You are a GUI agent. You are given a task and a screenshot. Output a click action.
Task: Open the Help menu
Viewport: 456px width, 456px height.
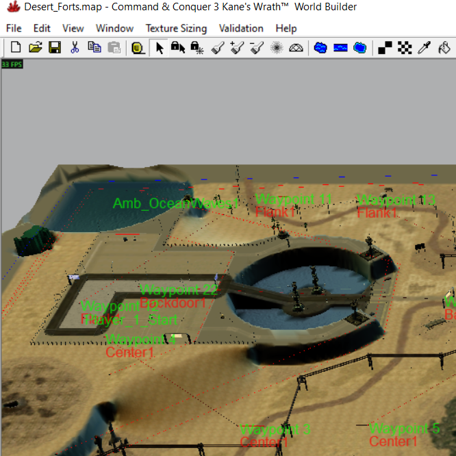[x=286, y=28]
